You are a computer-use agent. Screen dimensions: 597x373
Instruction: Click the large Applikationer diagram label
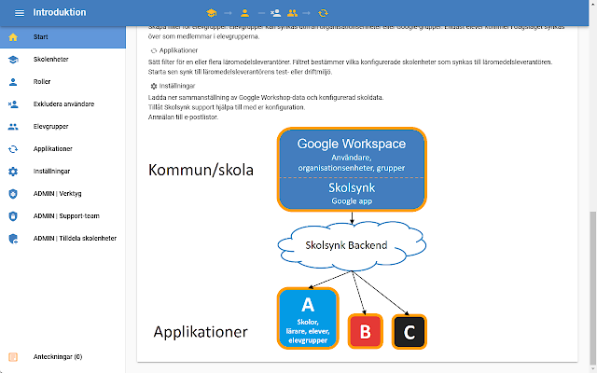(201, 332)
